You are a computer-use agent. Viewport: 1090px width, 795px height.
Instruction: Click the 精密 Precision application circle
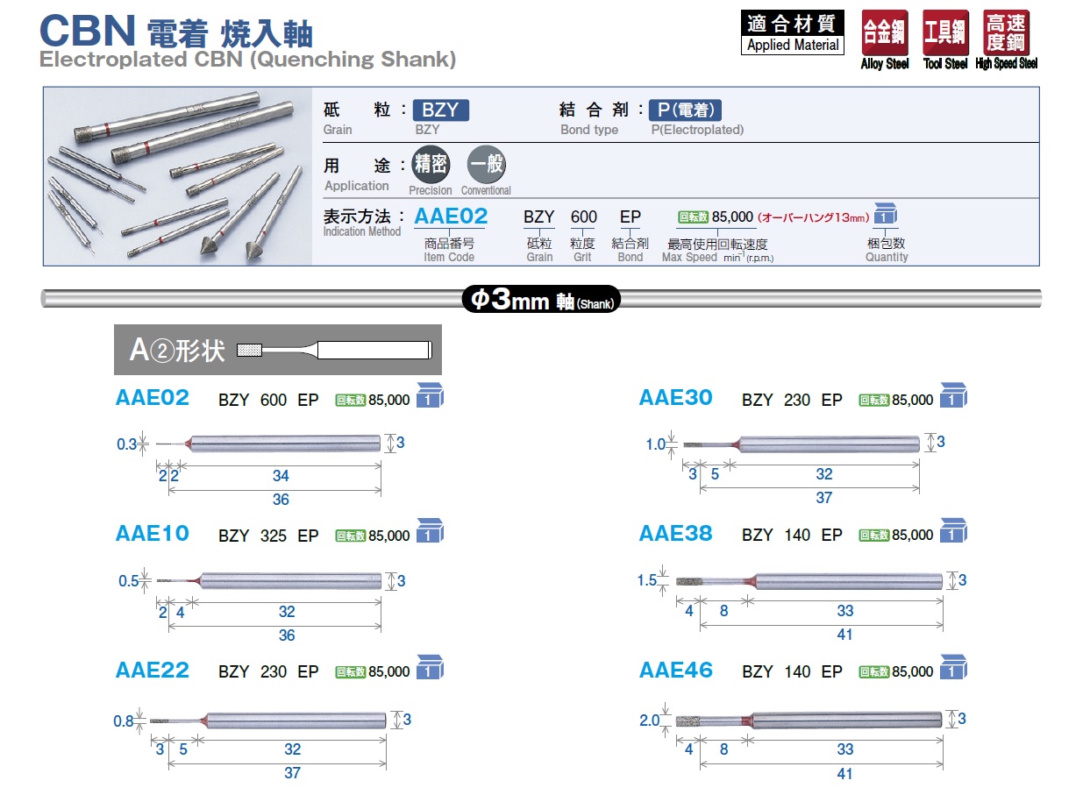430,165
